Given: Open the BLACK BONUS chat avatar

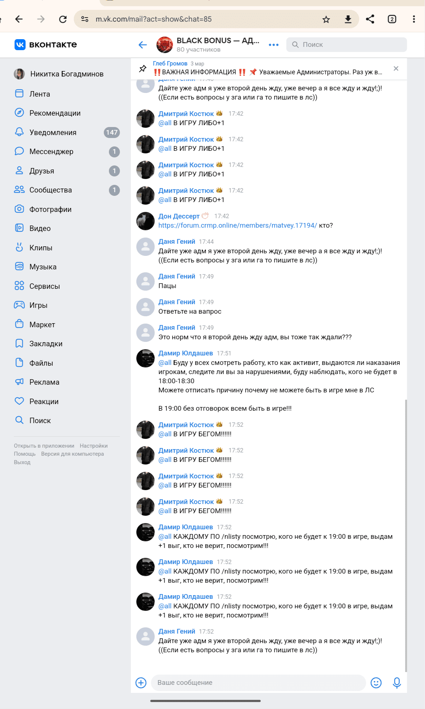Looking at the screenshot, I should [x=165, y=45].
